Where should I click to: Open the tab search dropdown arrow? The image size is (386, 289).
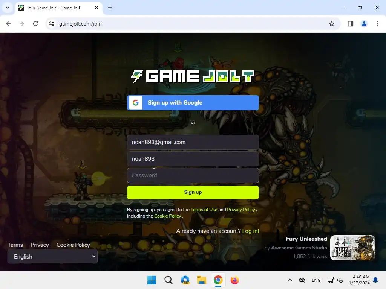[8, 8]
